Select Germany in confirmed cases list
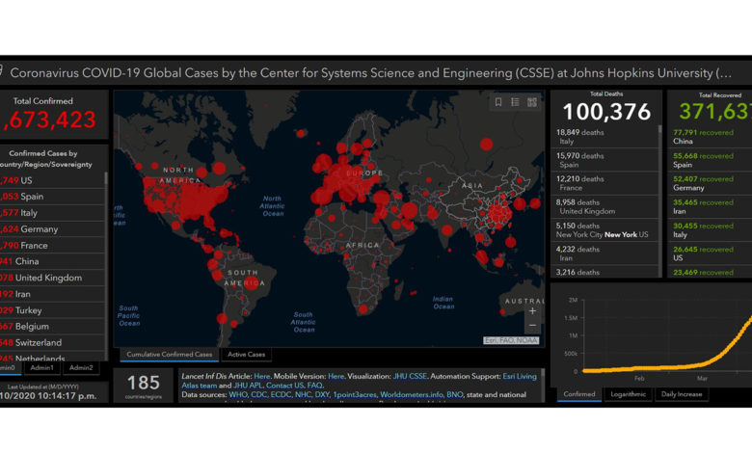 tap(39, 229)
